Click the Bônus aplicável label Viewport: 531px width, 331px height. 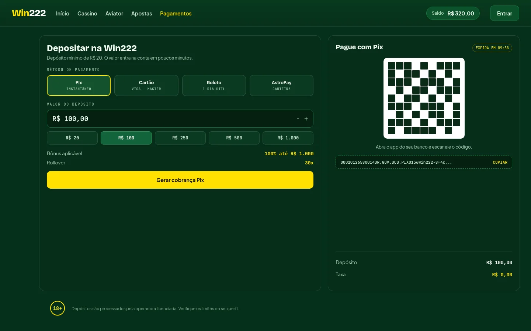[65, 153]
